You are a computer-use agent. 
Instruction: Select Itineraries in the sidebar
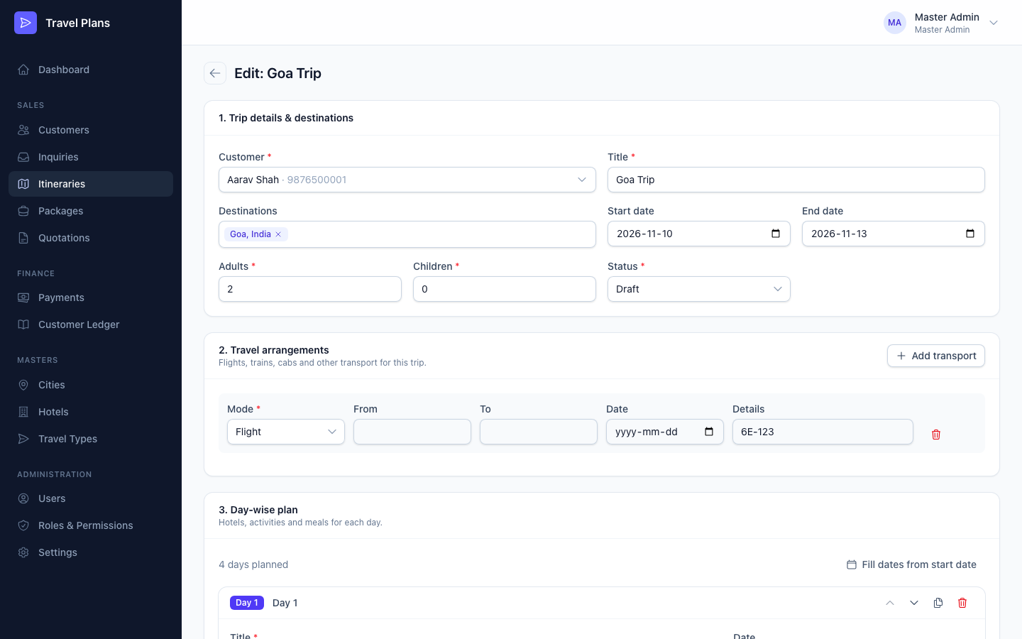[x=91, y=184]
